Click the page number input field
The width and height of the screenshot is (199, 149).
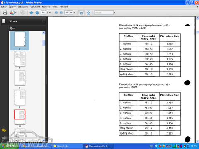click(43, 12)
